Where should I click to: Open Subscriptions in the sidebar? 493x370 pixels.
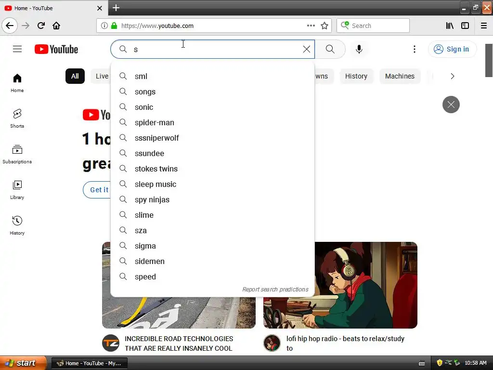coord(17,154)
